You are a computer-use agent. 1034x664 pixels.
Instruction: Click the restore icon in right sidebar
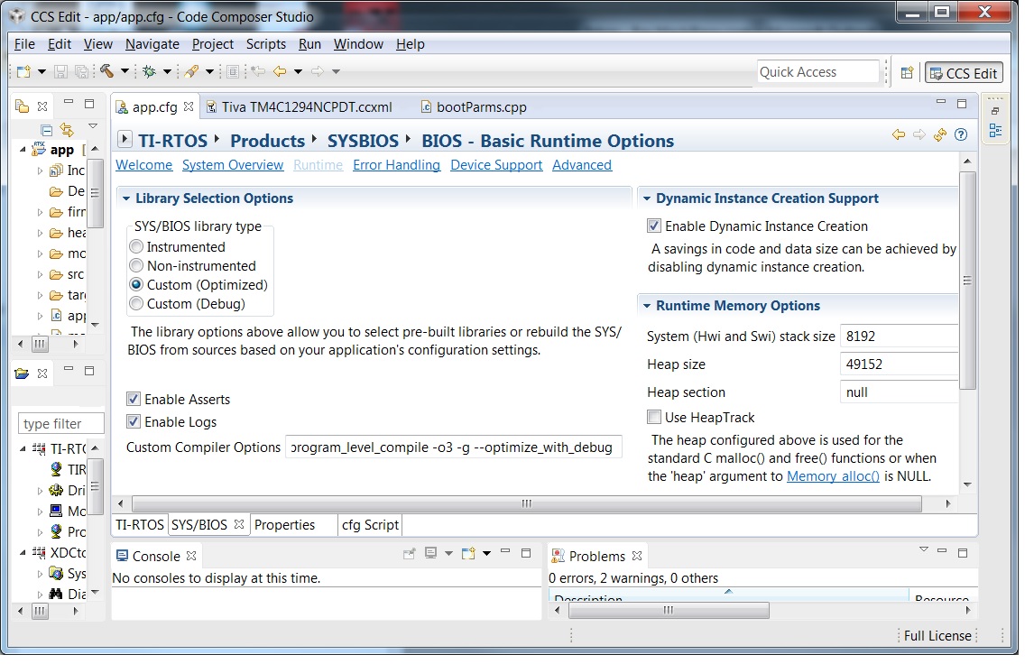click(996, 112)
